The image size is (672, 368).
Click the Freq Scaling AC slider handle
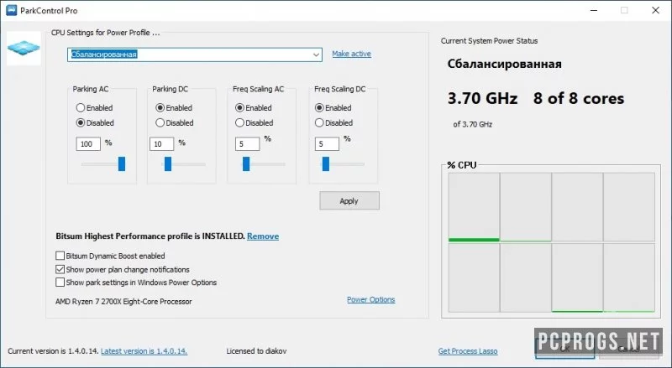246,164
